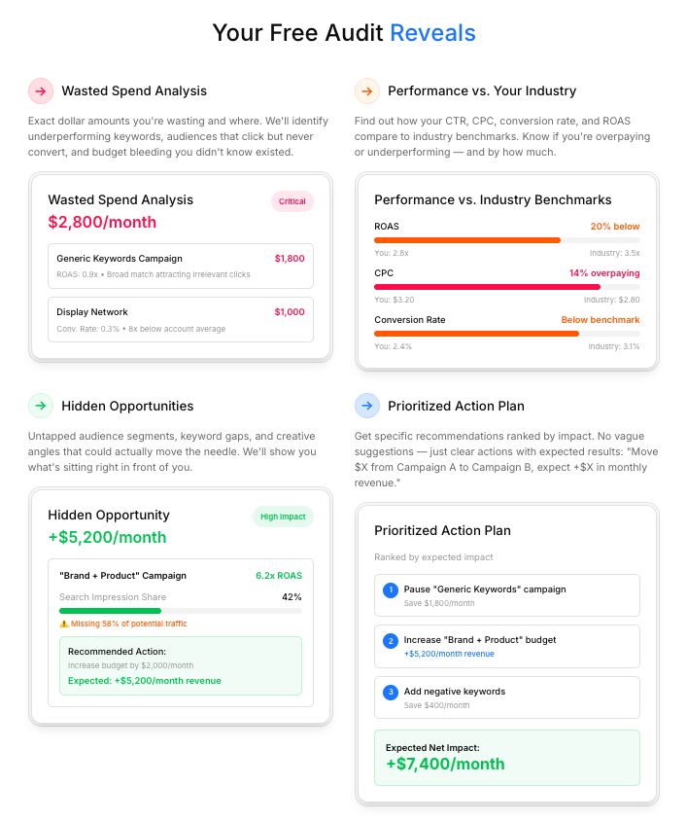Click the blue arrow icon beside Prioritized Action Plan

click(366, 406)
